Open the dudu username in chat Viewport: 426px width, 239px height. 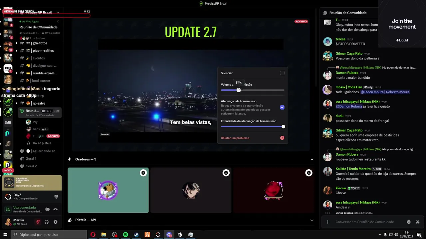coord(339,116)
